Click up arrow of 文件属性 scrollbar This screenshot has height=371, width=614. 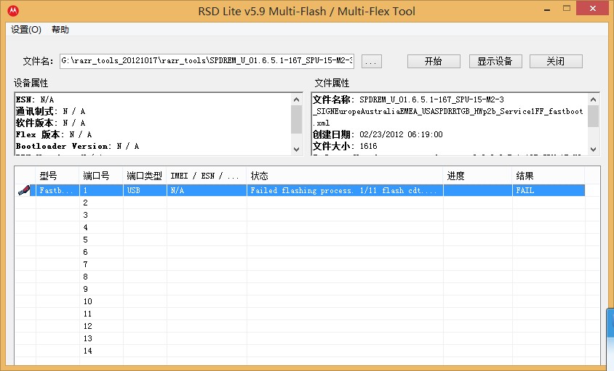tap(593, 99)
